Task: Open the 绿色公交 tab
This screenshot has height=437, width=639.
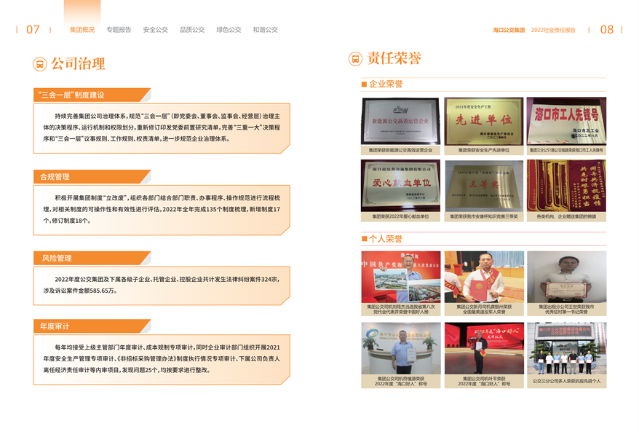Action: pyautogui.click(x=229, y=30)
